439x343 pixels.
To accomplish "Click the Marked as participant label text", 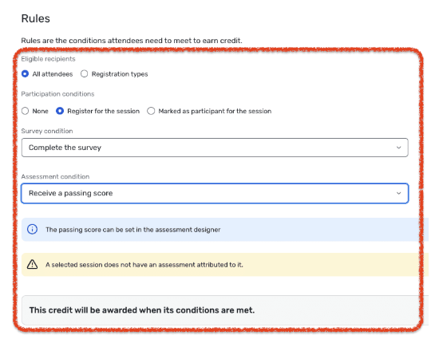I will pos(215,111).
